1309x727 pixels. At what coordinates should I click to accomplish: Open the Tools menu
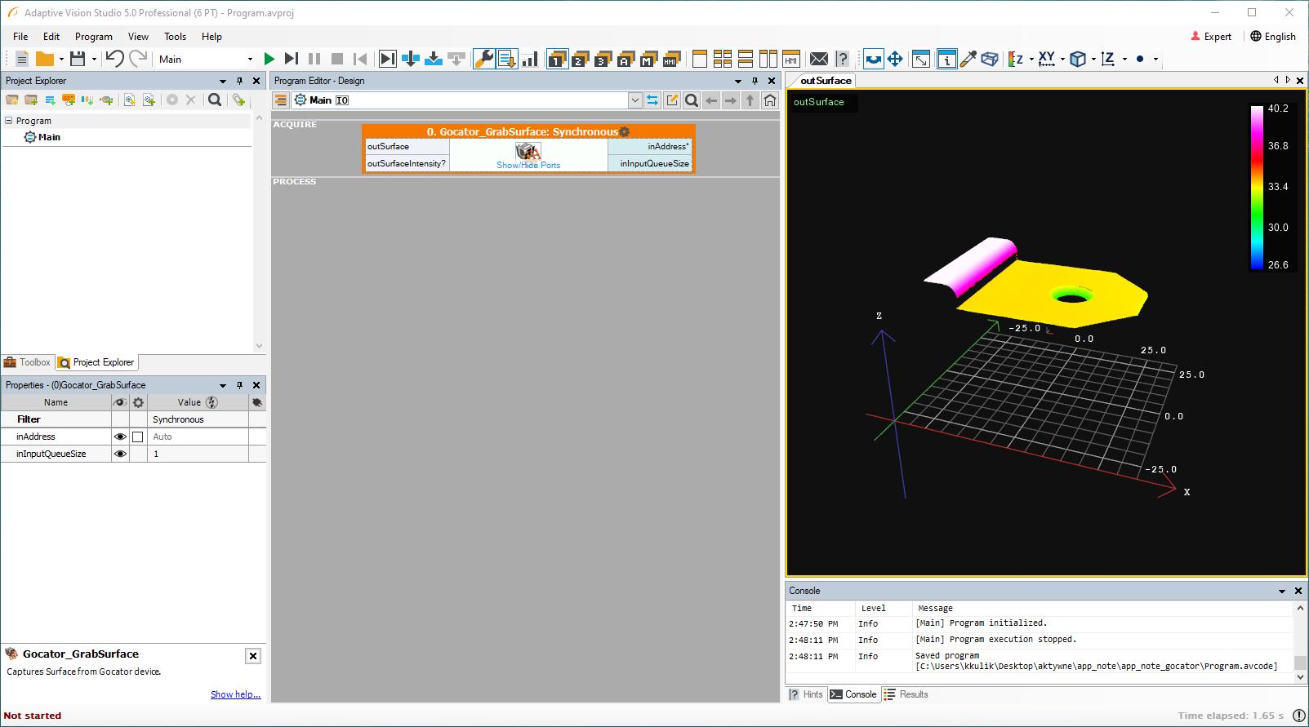point(175,37)
